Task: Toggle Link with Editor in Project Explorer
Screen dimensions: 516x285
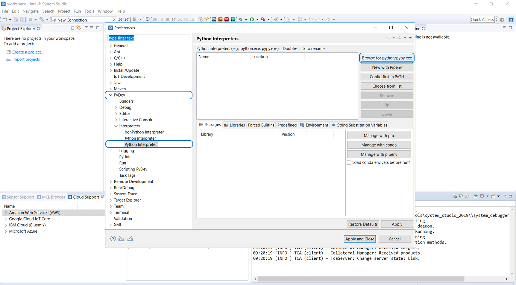Action: click(78, 28)
